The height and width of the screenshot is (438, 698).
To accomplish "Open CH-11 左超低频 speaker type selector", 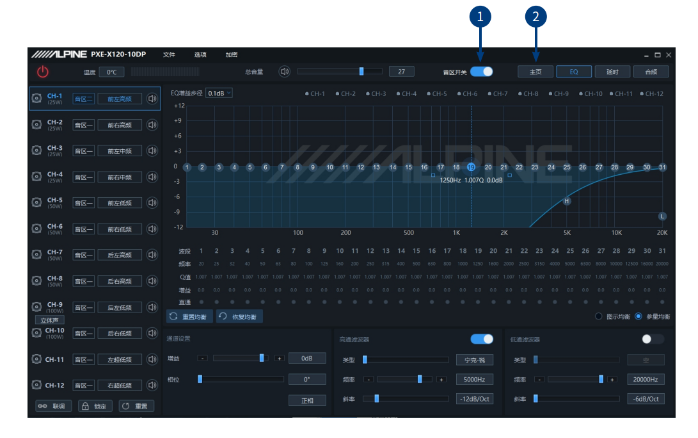I will 120,360.
